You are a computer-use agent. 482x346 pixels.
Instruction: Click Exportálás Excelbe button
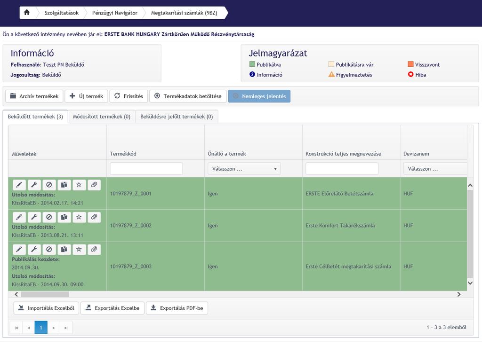point(112,308)
